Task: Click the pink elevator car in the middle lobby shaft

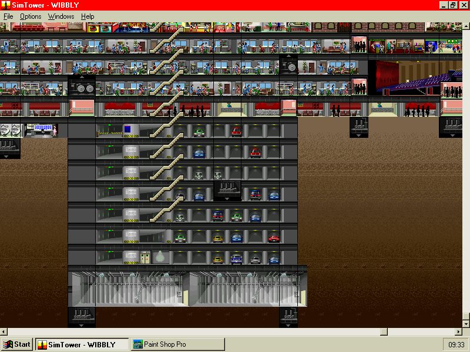Action: point(288,108)
